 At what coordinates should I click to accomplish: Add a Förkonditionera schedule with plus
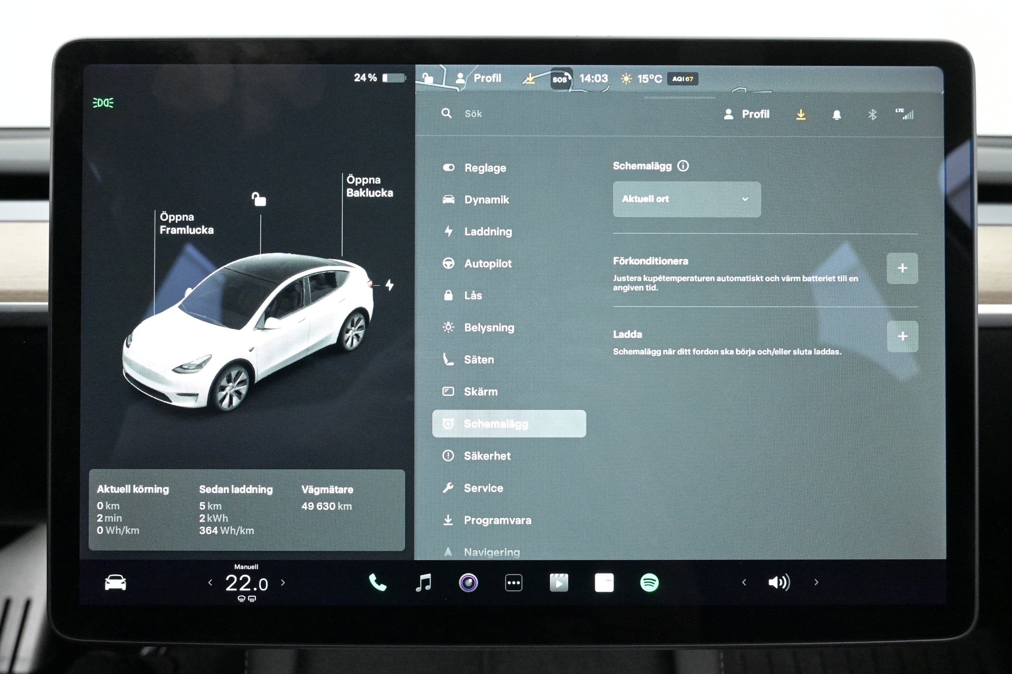(902, 268)
